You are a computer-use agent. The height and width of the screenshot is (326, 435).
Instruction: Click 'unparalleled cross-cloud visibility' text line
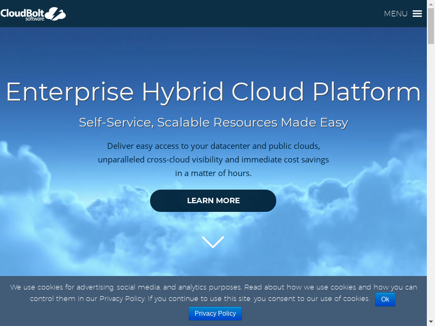tap(213, 160)
